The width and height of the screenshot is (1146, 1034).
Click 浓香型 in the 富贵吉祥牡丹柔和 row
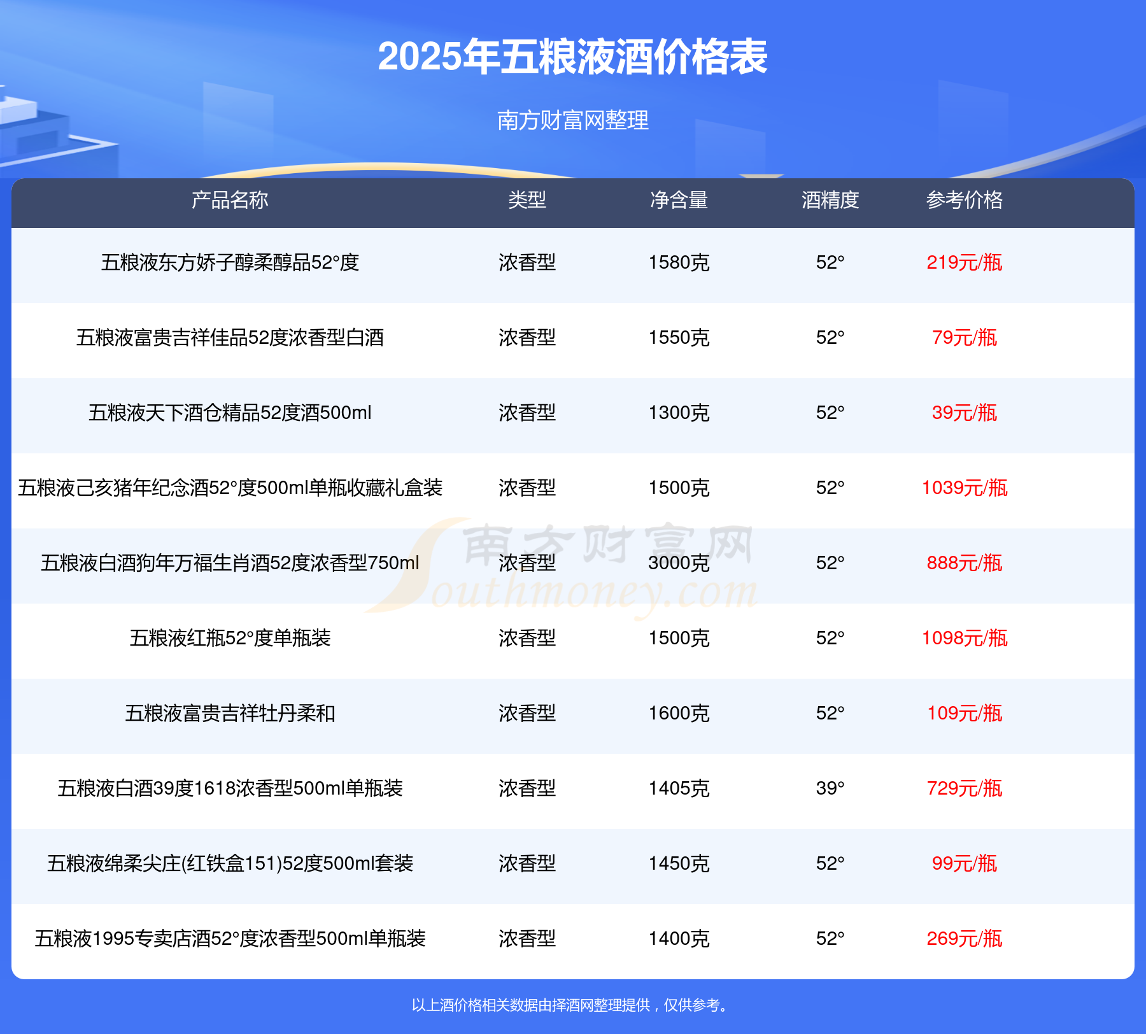(527, 713)
